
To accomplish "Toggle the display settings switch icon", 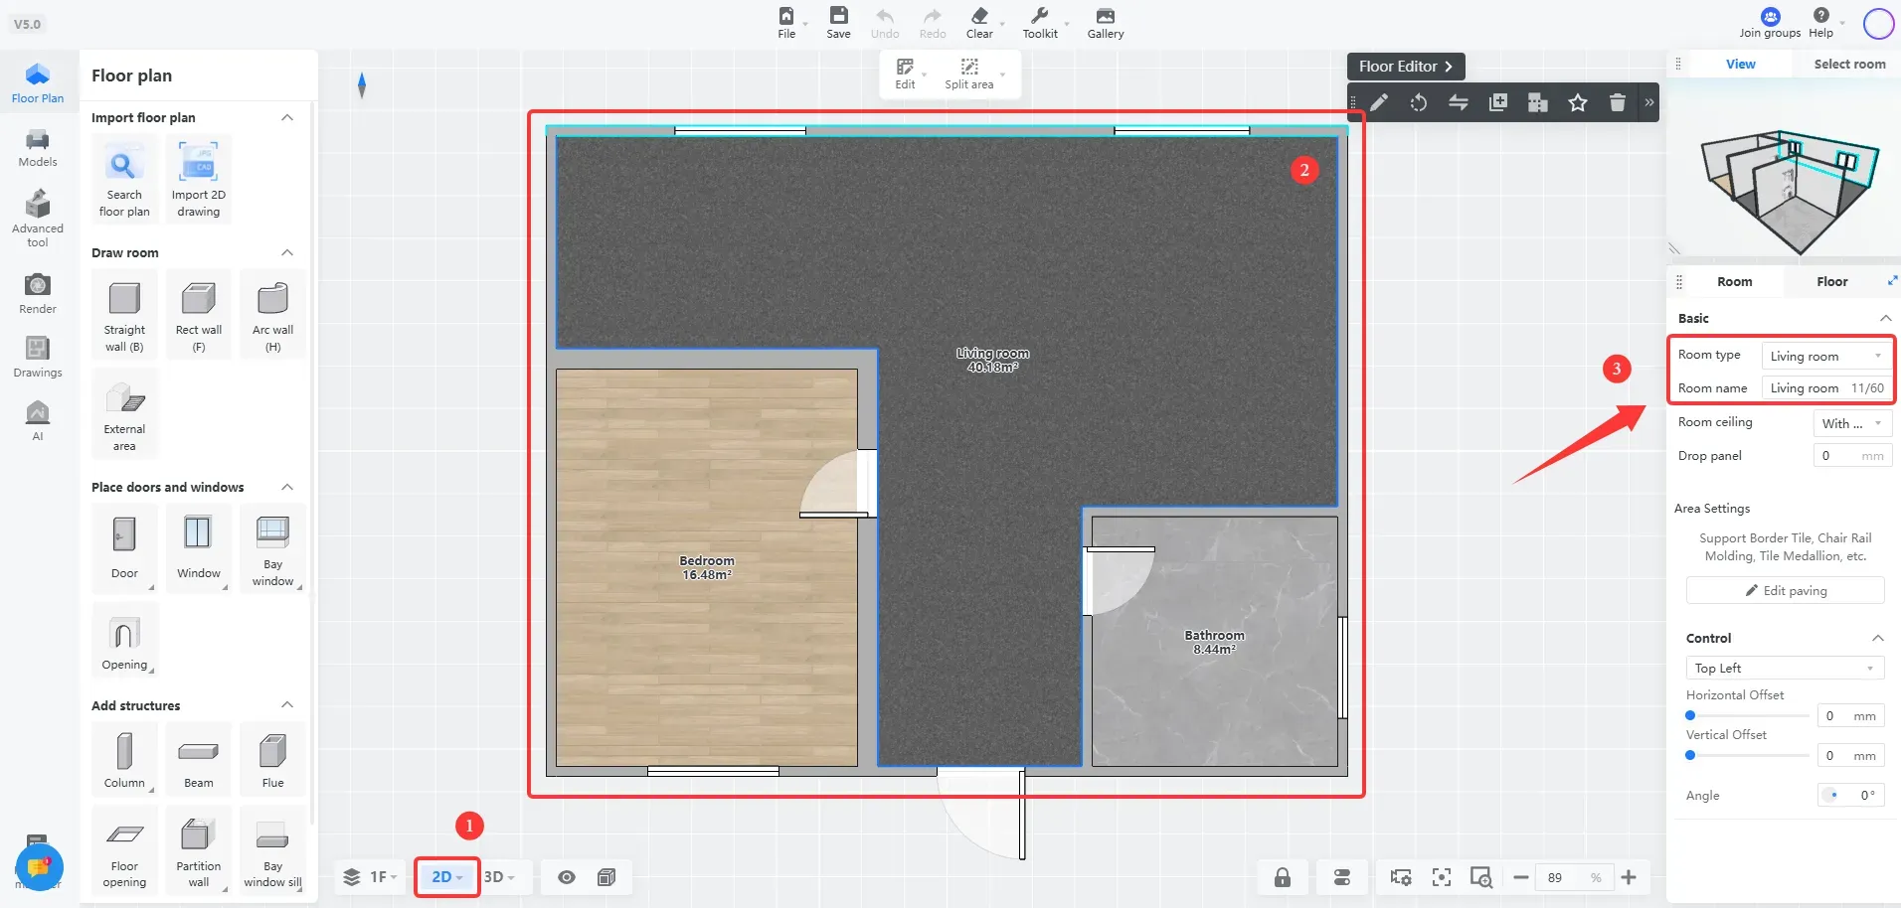I will click(1342, 877).
